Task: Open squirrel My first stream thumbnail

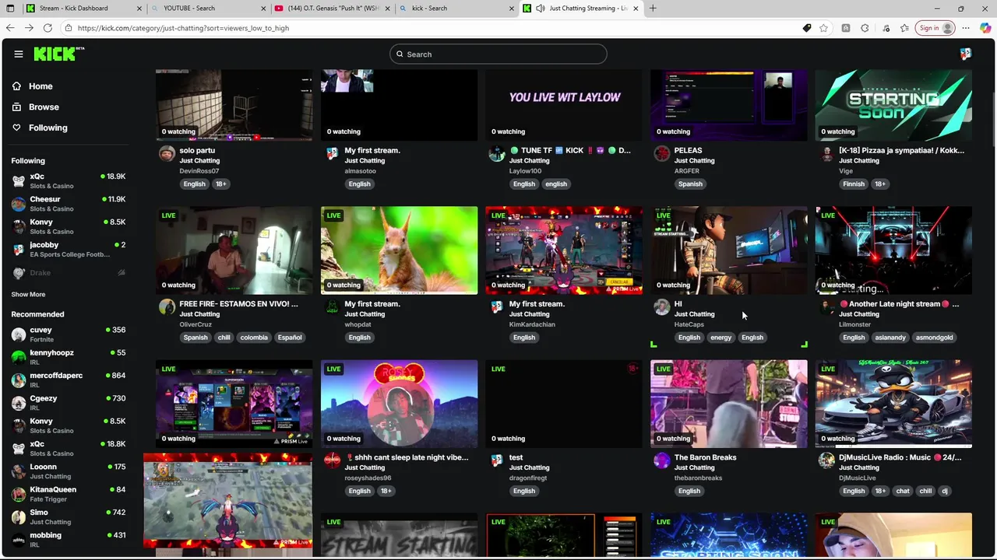Action: pyautogui.click(x=399, y=250)
